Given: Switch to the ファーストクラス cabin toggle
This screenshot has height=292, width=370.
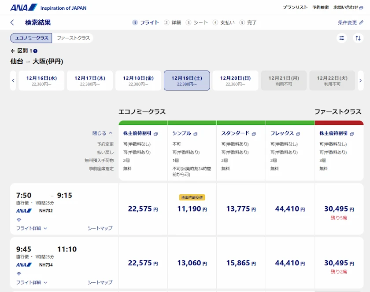Looking at the screenshot, I should tap(73, 38).
